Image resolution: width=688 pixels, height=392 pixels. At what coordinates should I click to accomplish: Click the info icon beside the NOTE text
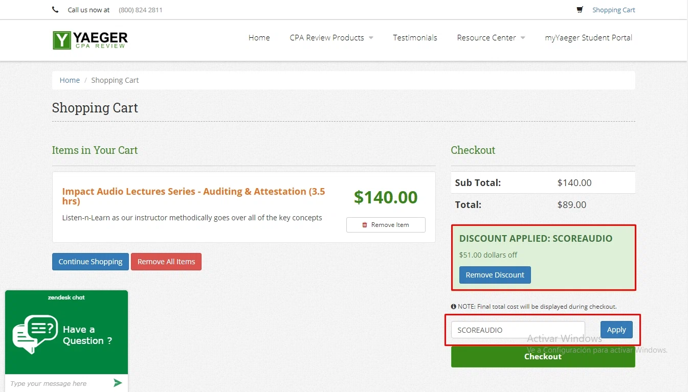pyautogui.click(x=453, y=307)
